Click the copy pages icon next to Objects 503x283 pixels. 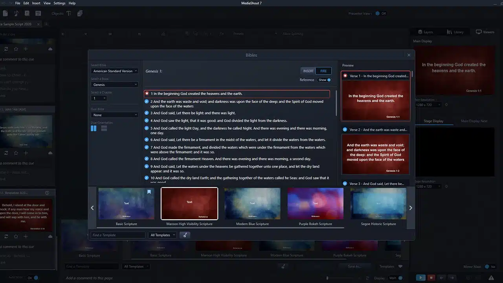(80, 13)
